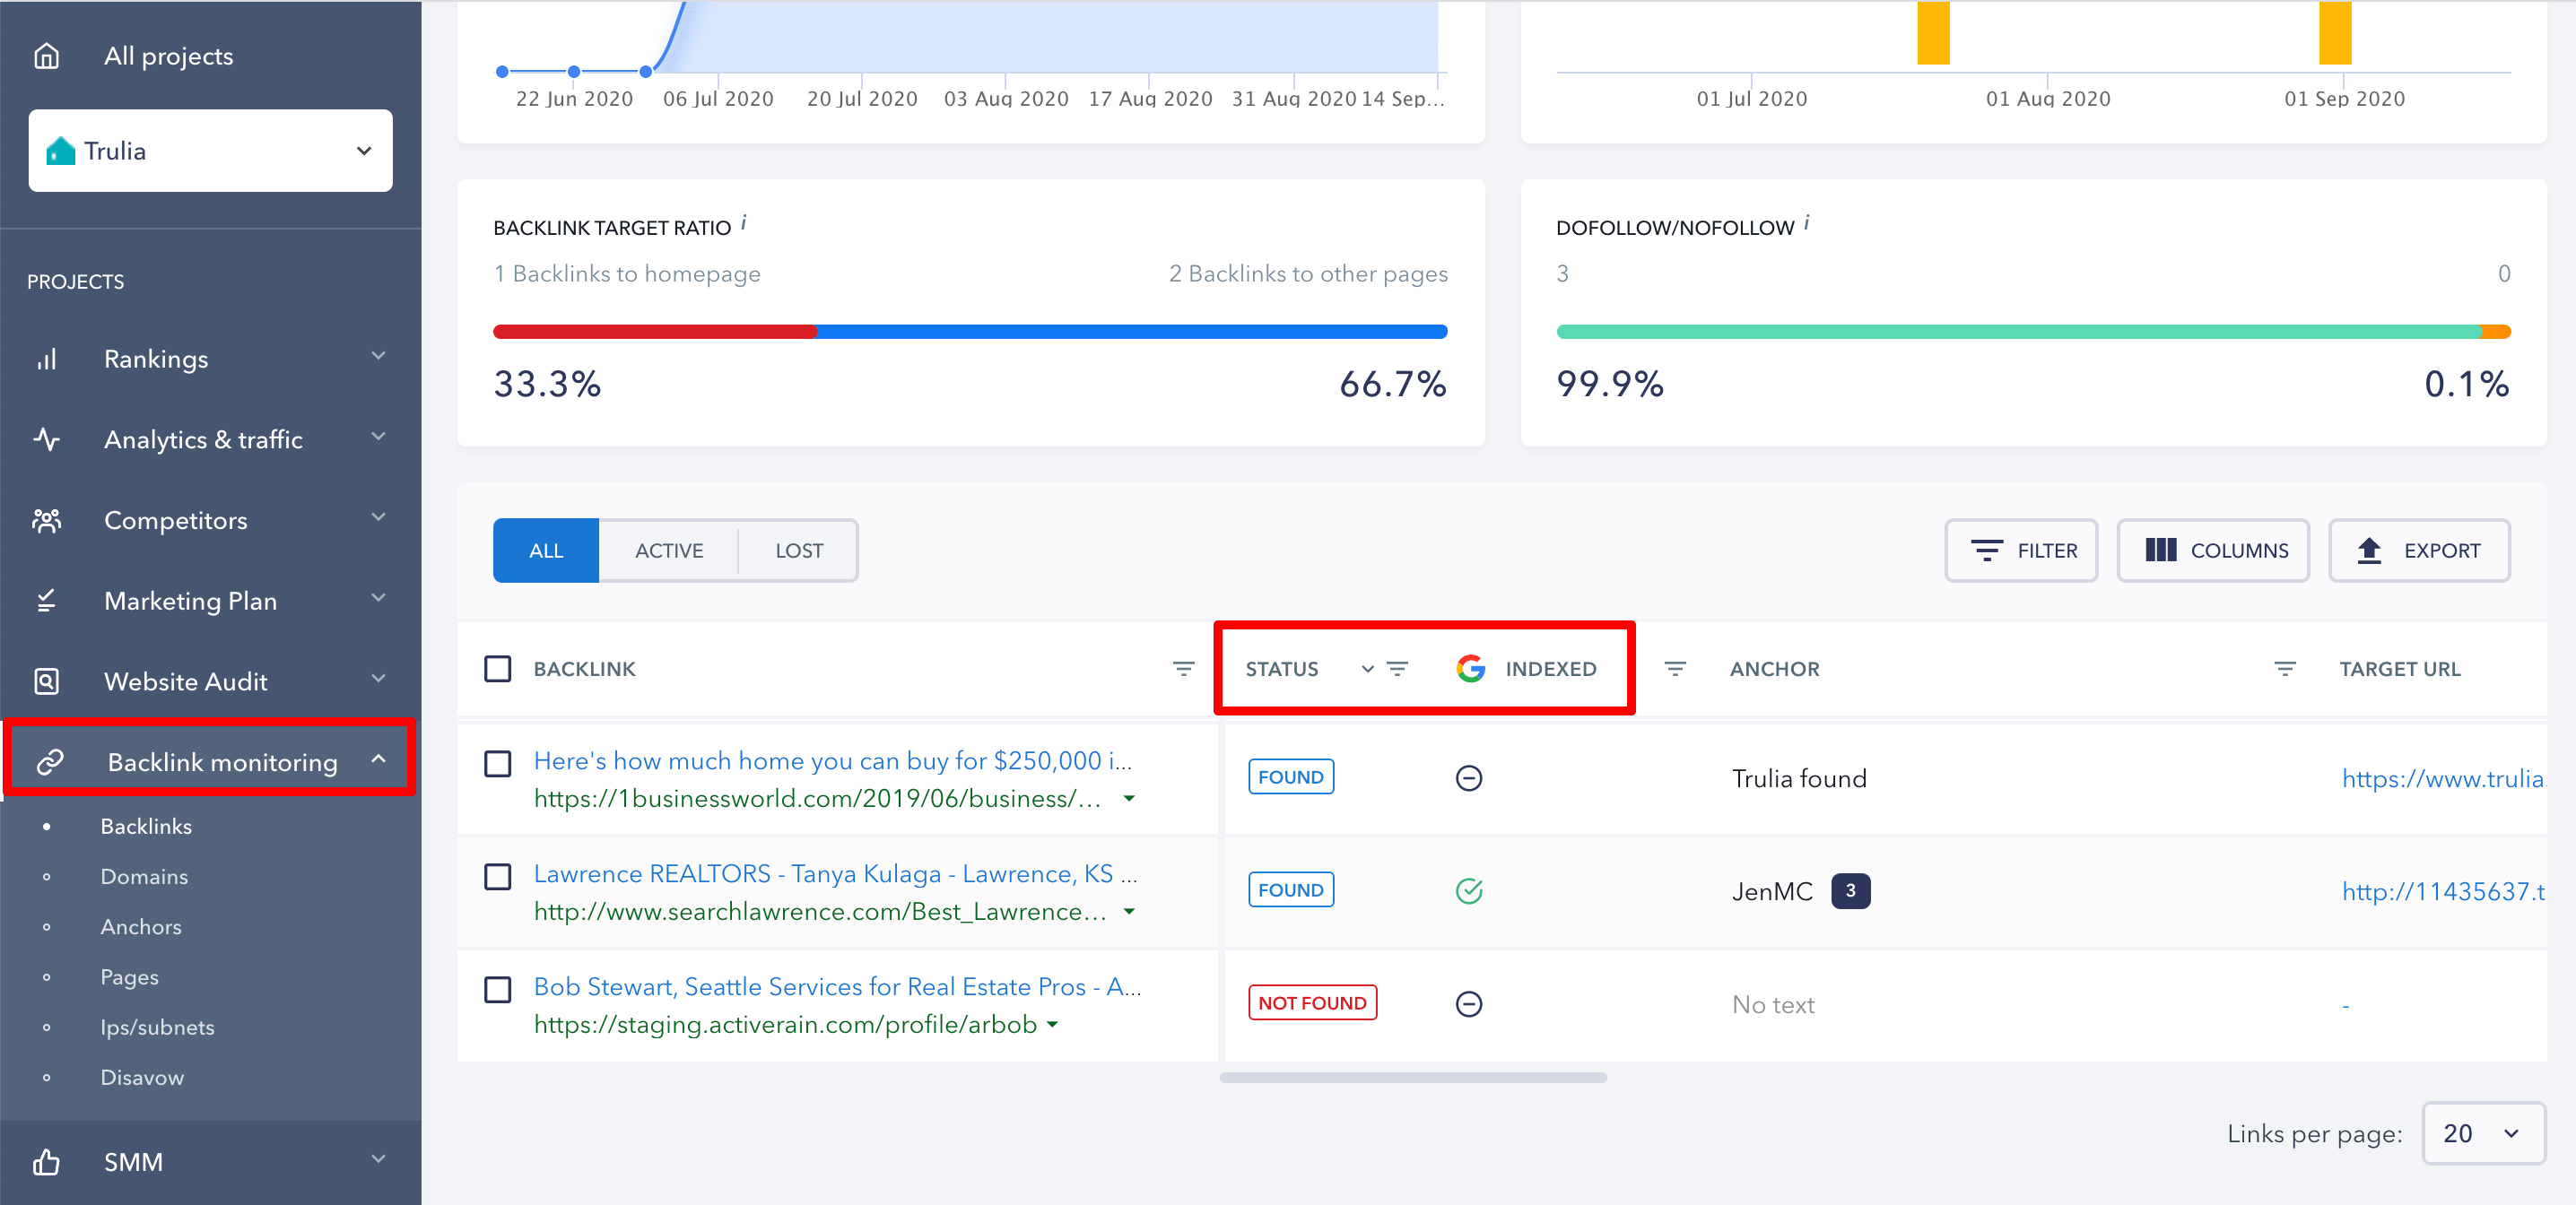Click the Backlink column filter icon

pyautogui.click(x=1183, y=669)
